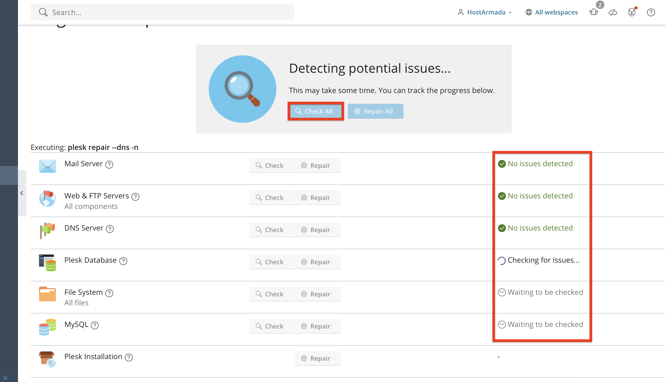
Task: Click the Repair All button
Action: (x=376, y=111)
